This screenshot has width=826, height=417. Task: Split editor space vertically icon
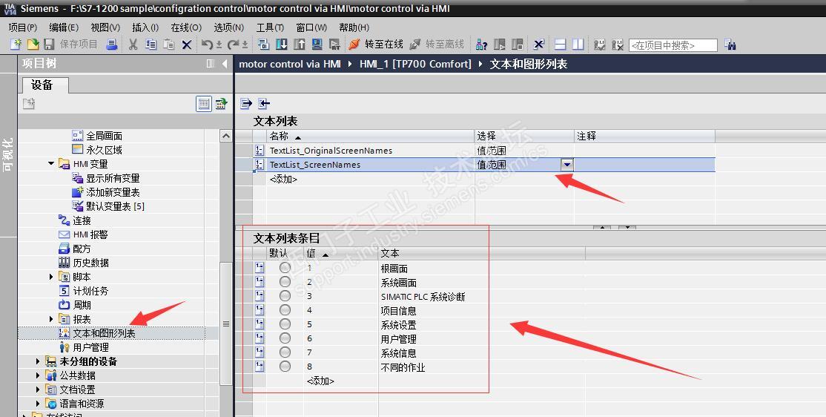(578, 45)
